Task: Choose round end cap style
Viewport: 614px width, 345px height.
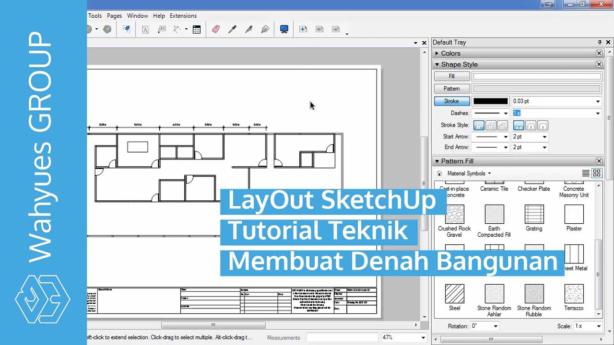Action: [x=531, y=126]
